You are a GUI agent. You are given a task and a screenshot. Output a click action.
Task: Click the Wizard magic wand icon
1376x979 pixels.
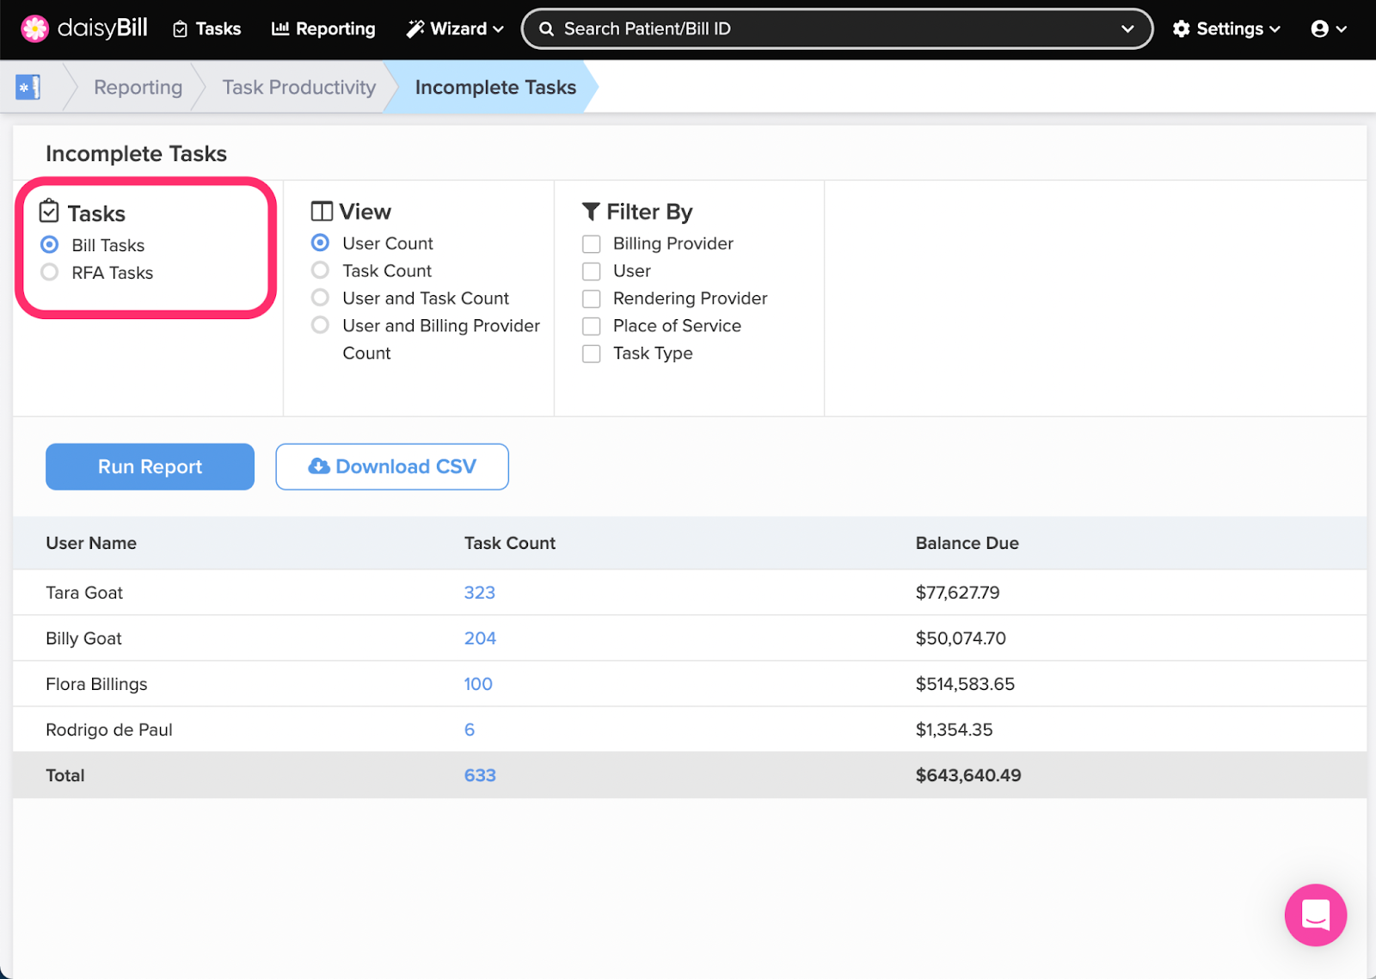(x=415, y=29)
